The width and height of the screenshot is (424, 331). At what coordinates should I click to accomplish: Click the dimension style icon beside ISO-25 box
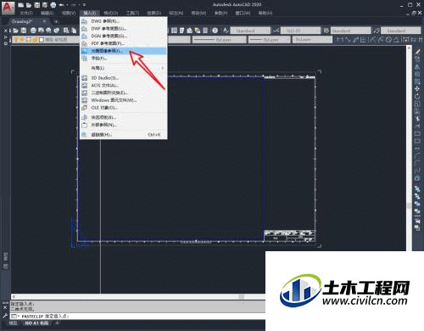[x=276, y=31]
